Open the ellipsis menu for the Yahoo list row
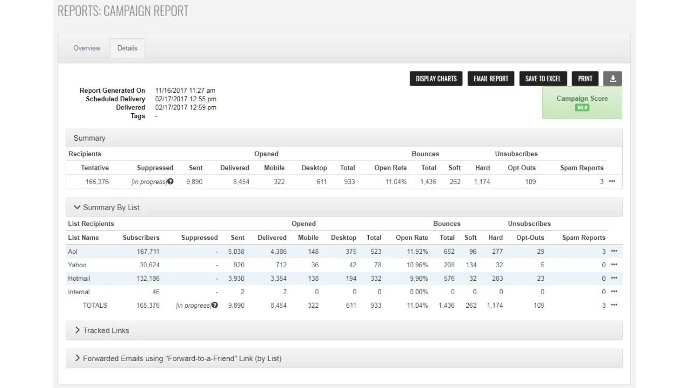Screen dimensions: 689x388 614,265
